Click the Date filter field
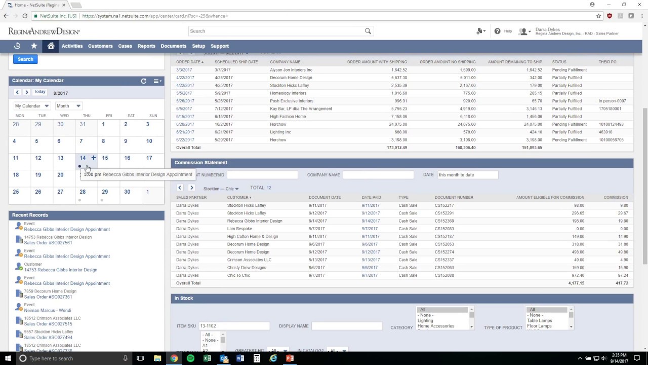Screen dimensions: 648x365 (468, 175)
